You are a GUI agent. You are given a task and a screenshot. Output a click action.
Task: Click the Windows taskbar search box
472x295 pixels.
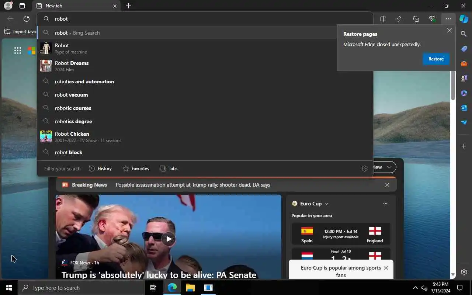coord(81,288)
